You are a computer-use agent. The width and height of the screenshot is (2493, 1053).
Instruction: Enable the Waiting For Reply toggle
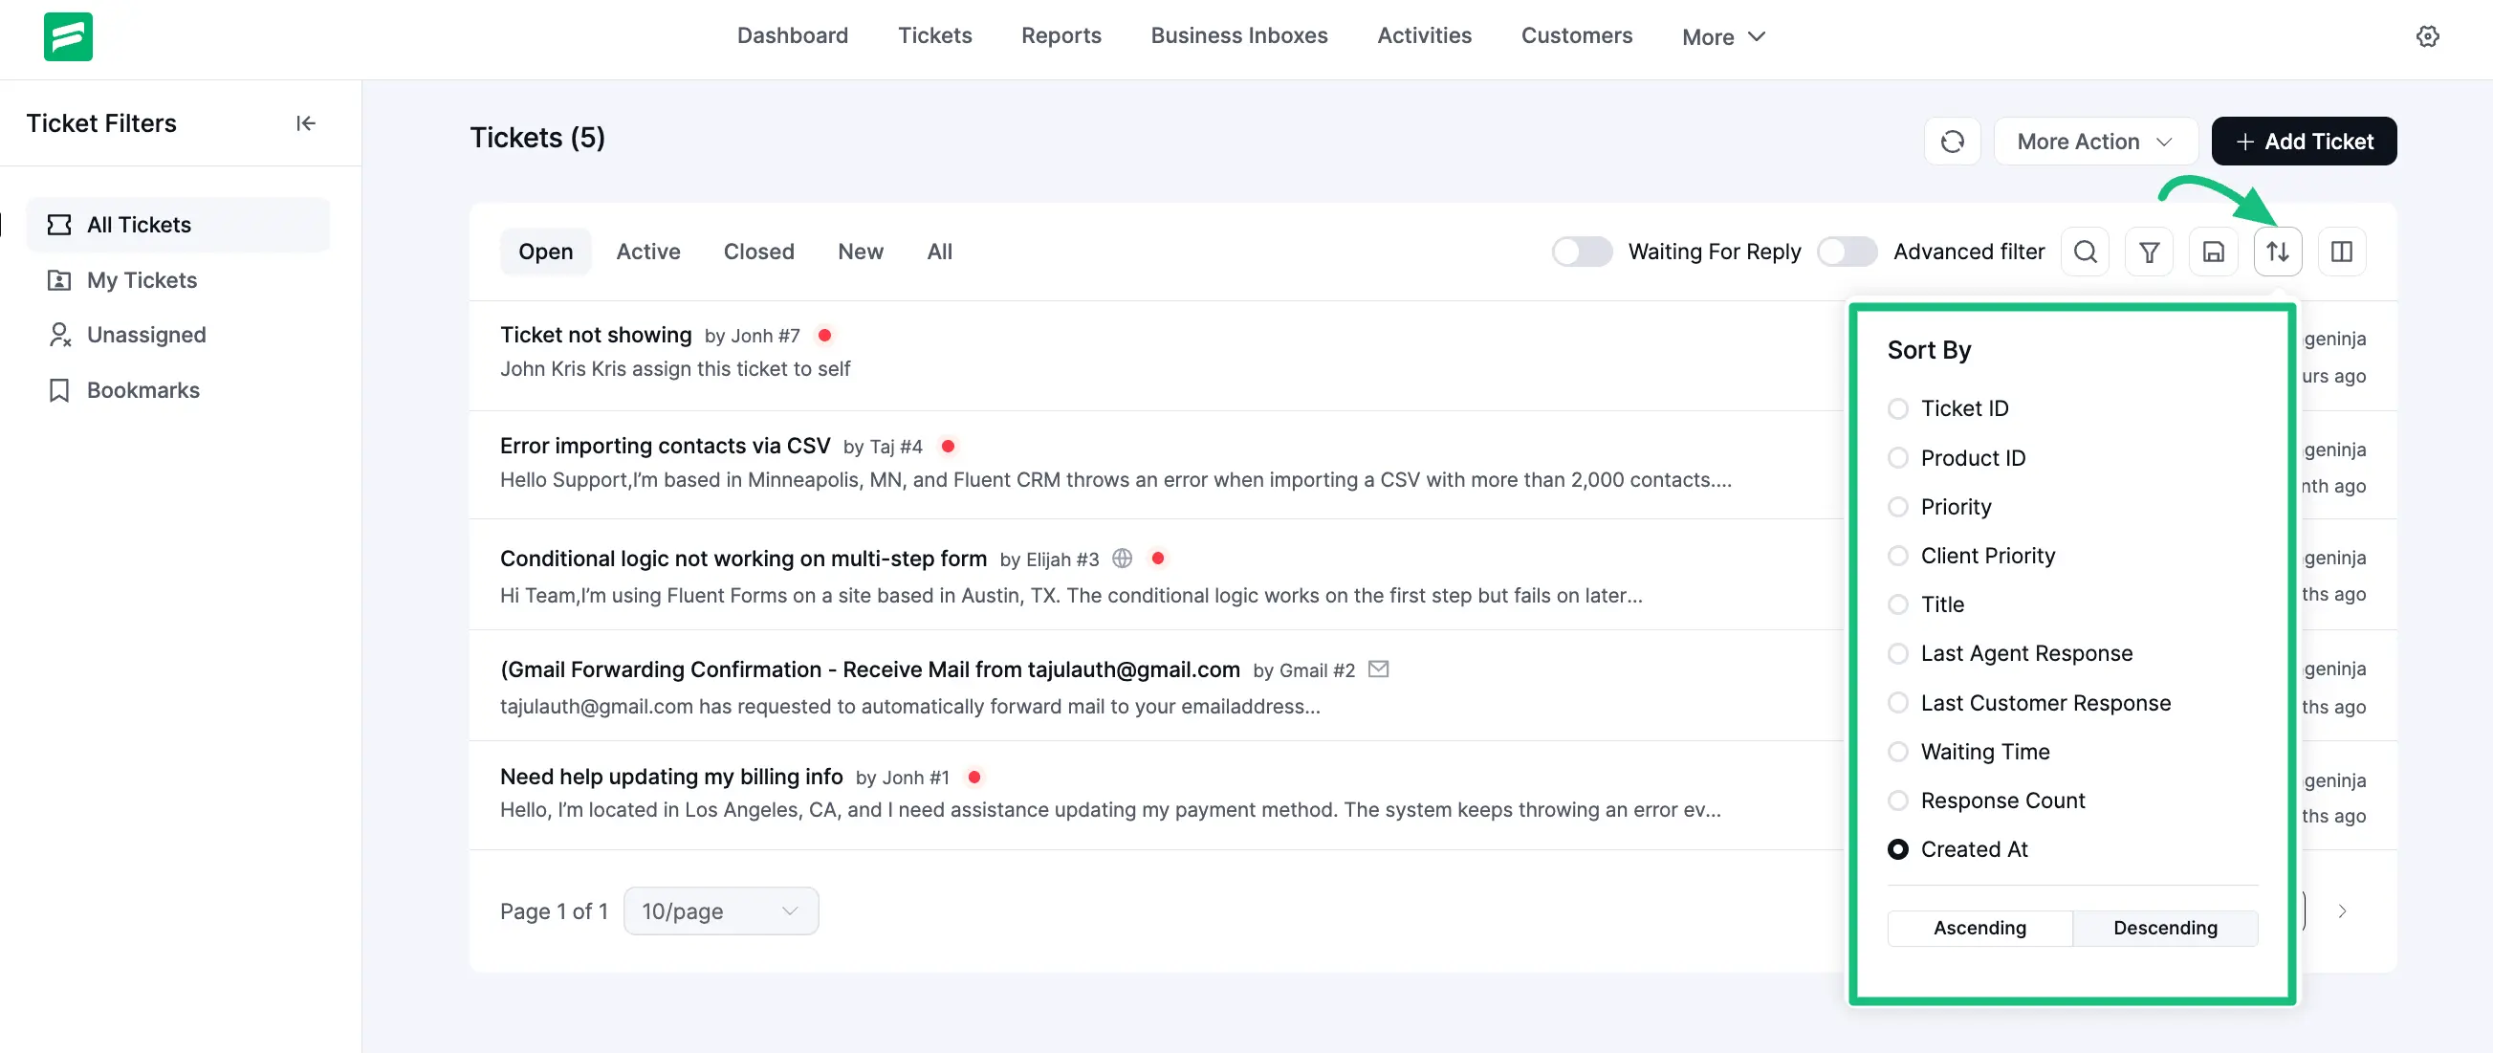click(x=1582, y=252)
